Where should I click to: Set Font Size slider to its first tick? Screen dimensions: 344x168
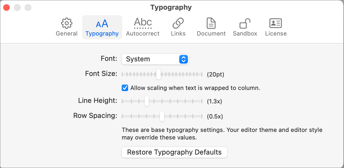122,74
